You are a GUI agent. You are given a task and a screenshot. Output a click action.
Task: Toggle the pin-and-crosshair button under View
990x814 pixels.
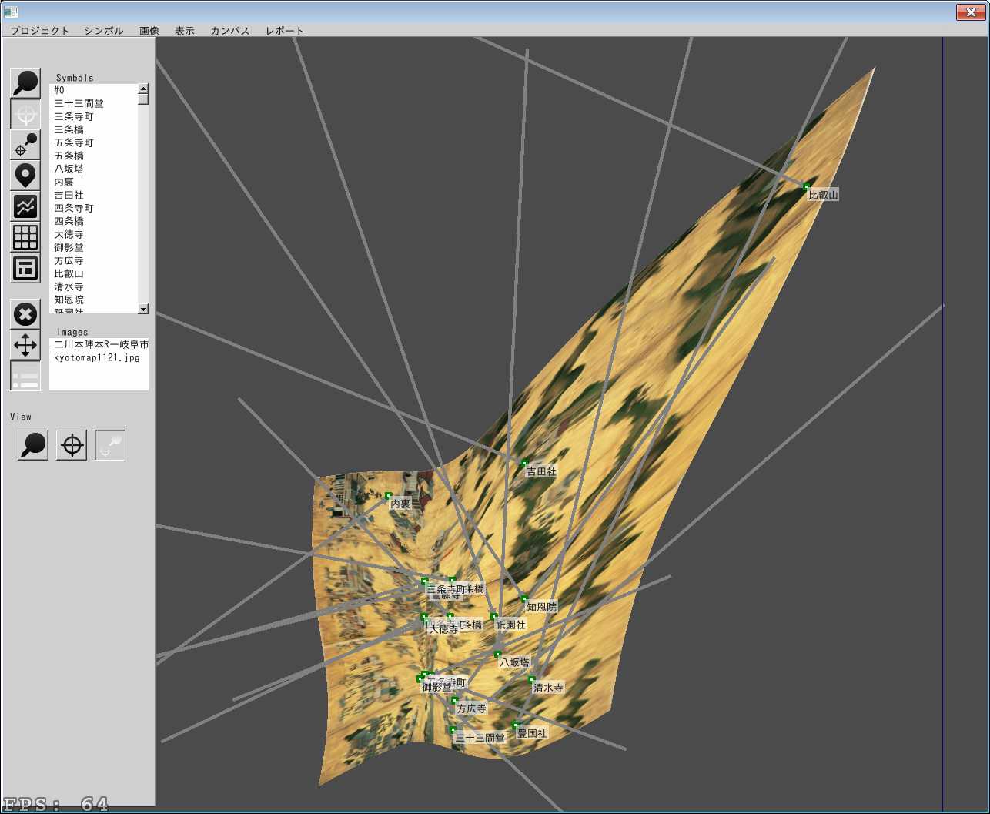pyautogui.click(x=110, y=445)
